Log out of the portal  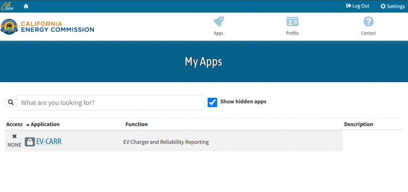[358, 6]
